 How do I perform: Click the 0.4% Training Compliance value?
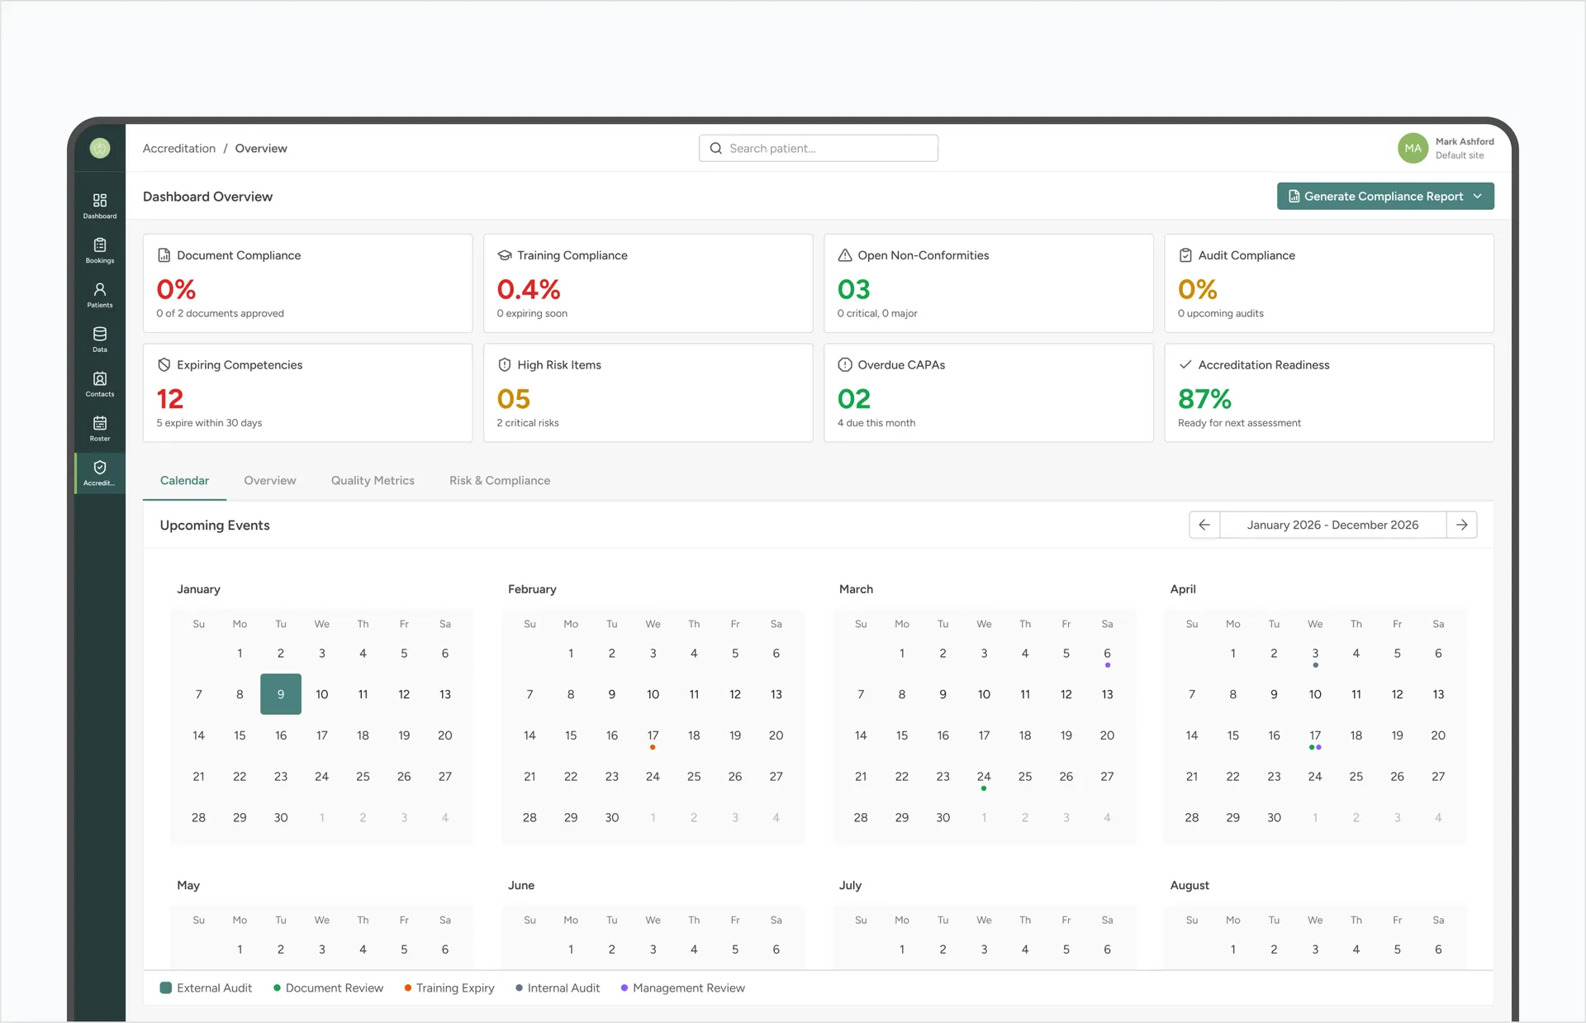[x=529, y=289]
